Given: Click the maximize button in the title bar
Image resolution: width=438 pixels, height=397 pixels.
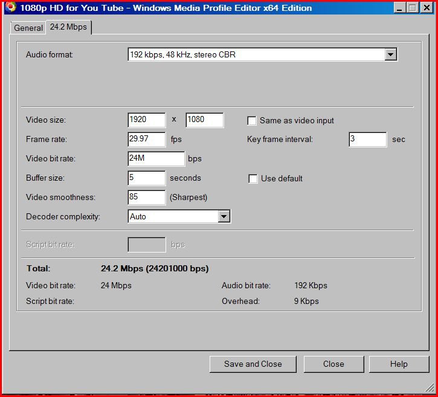Looking at the screenshot, I should click(413, 8).
